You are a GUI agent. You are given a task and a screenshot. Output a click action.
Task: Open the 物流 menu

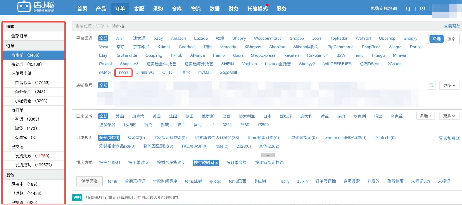196,9
